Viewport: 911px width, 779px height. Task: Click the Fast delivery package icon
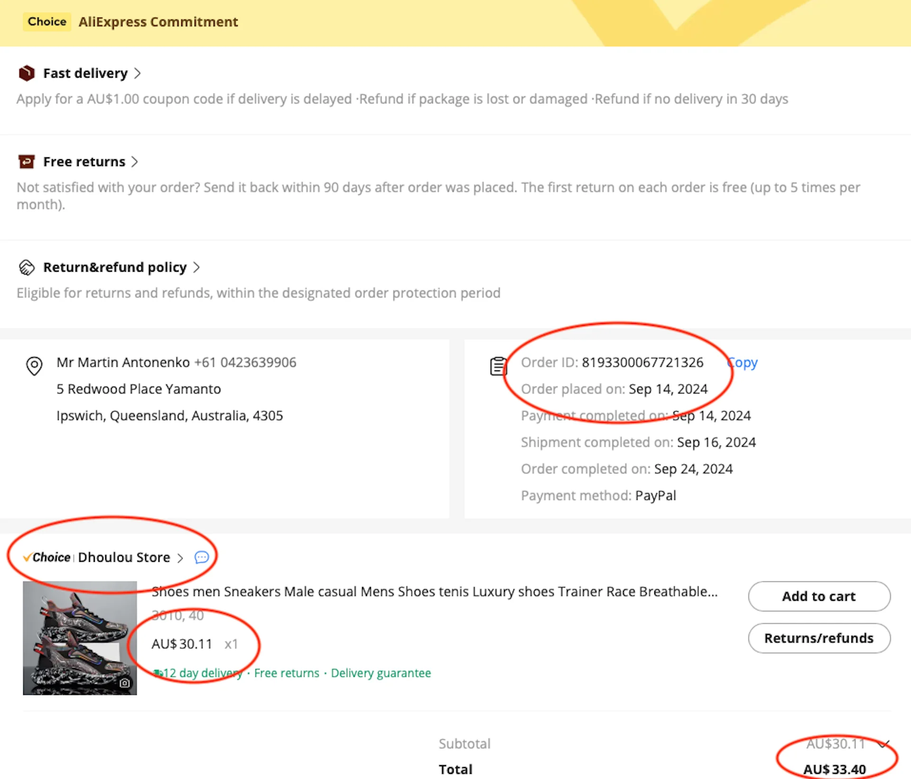[27, 73]
